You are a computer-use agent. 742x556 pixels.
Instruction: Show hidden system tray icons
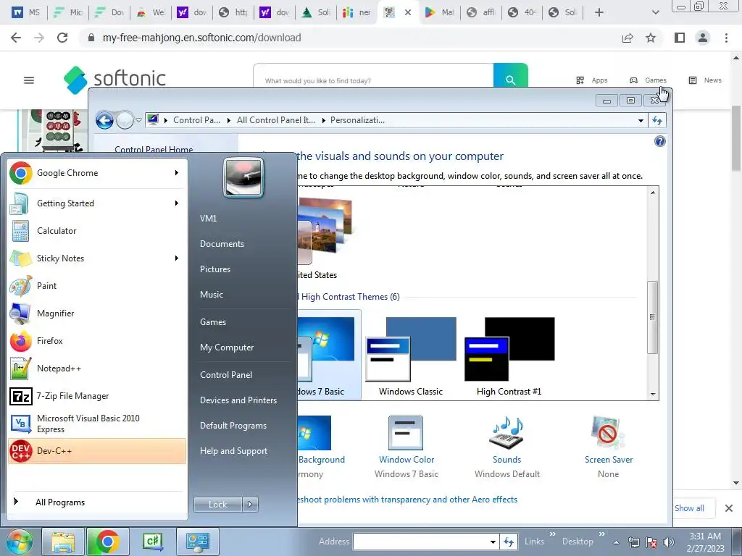point(616,542)
